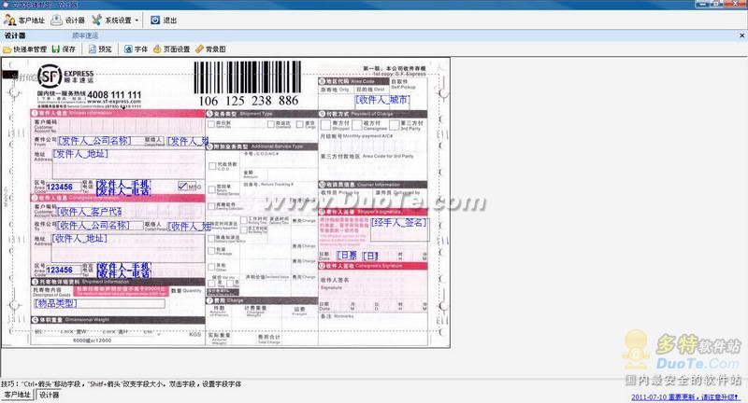
Task: Open 快递单管理 folder button
Action: tap(25, 49)
